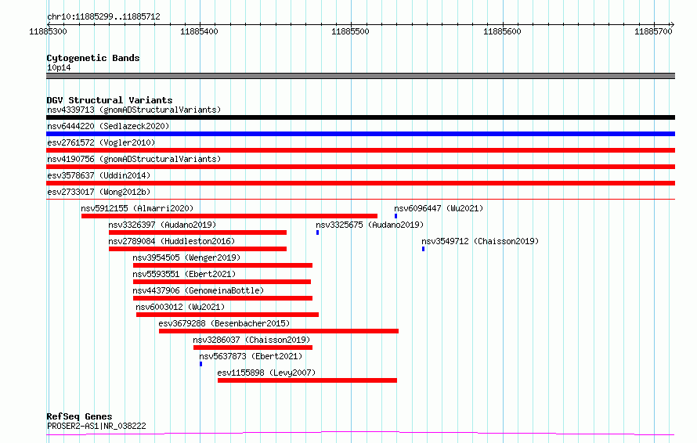The height and width of the screenshot is (443, 697).
Task: Click the red bar under nsv3326397
Action: pyautogui.click(x=198, y=232)
